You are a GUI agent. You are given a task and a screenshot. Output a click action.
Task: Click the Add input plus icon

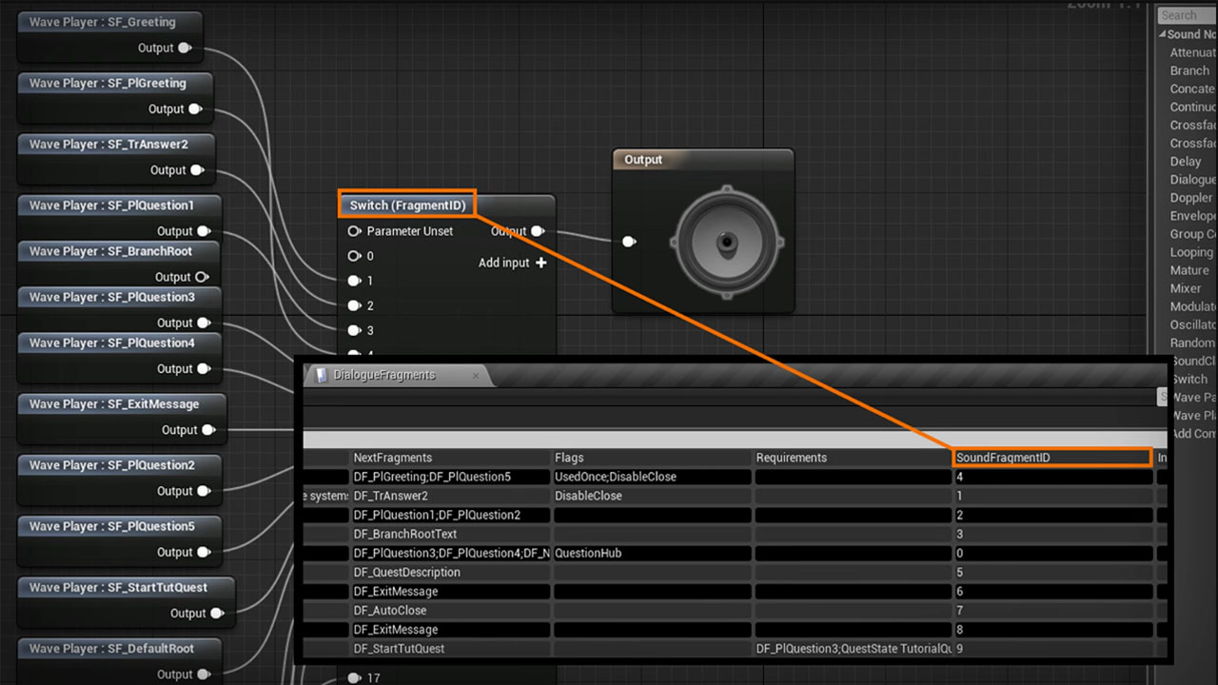click(541, 263)
